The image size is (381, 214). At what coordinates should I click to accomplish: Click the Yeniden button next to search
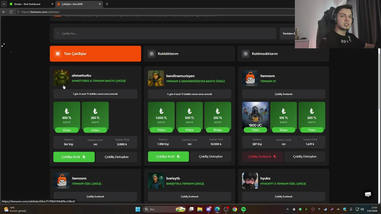tap(287, 34)
